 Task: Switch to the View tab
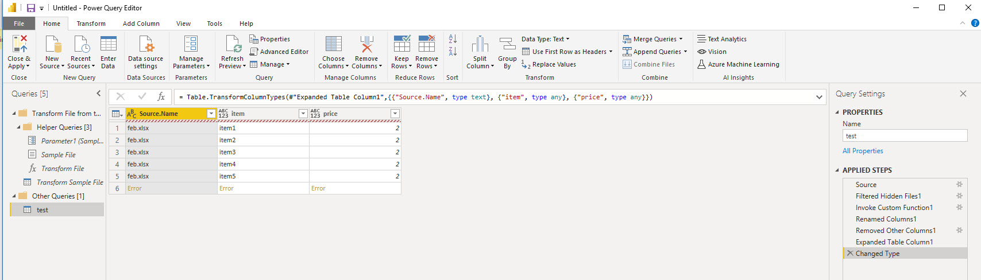(x=184, y=24)
